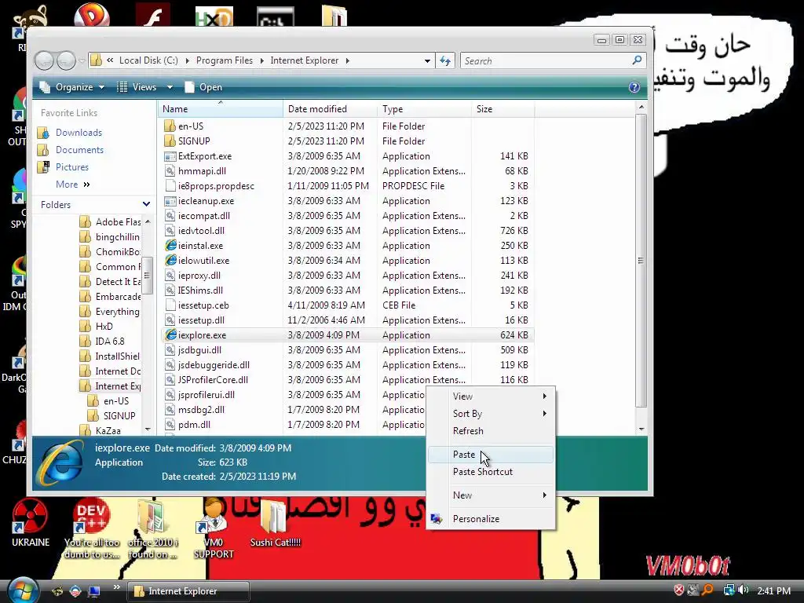Open the Pictures favorite link
Screen dimensions: 804x603
tap(71, 167)
